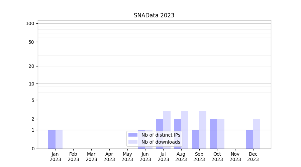Click the January distinct IPs bar

(x=52, y=139)
